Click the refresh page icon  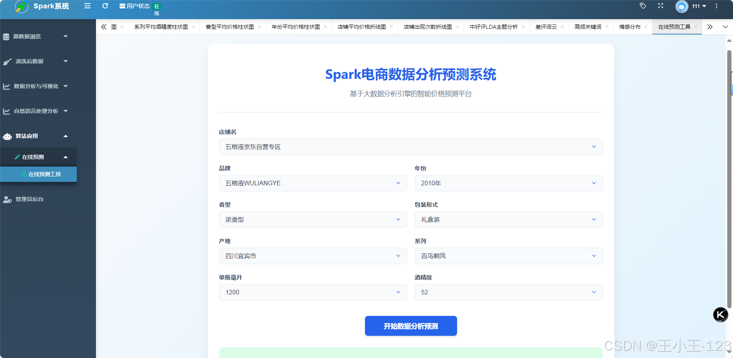tap(105, 6)
